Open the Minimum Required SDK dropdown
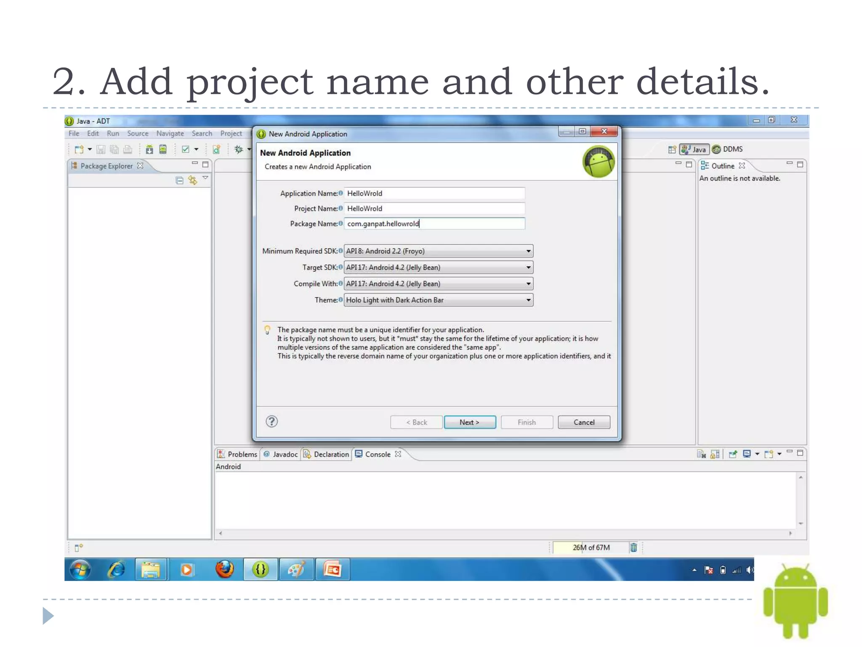The width and height of the screenshot is (862, 647). [x=438, y=251]
